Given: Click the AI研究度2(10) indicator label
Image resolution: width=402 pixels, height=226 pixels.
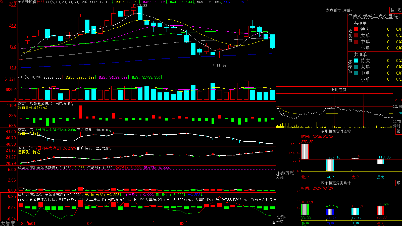Looking at the screenshot, I should [x=30, y=194].
